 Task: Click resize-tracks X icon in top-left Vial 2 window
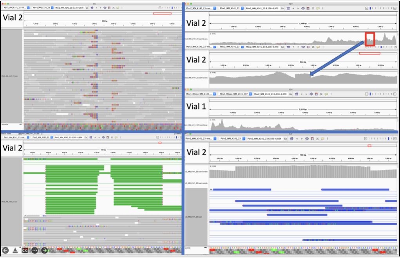pos(114,8)
